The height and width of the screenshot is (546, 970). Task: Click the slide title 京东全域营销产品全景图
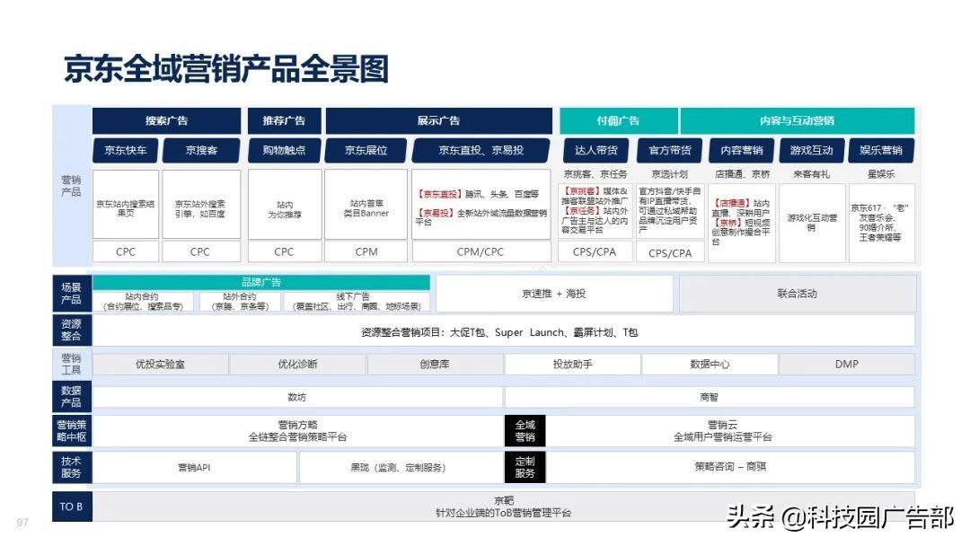226,68
